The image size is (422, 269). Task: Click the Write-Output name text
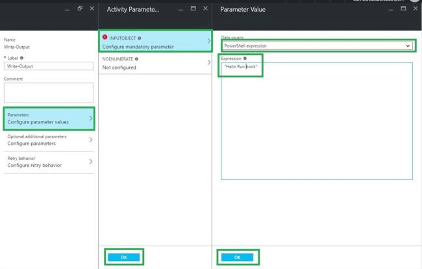[17, 47]
